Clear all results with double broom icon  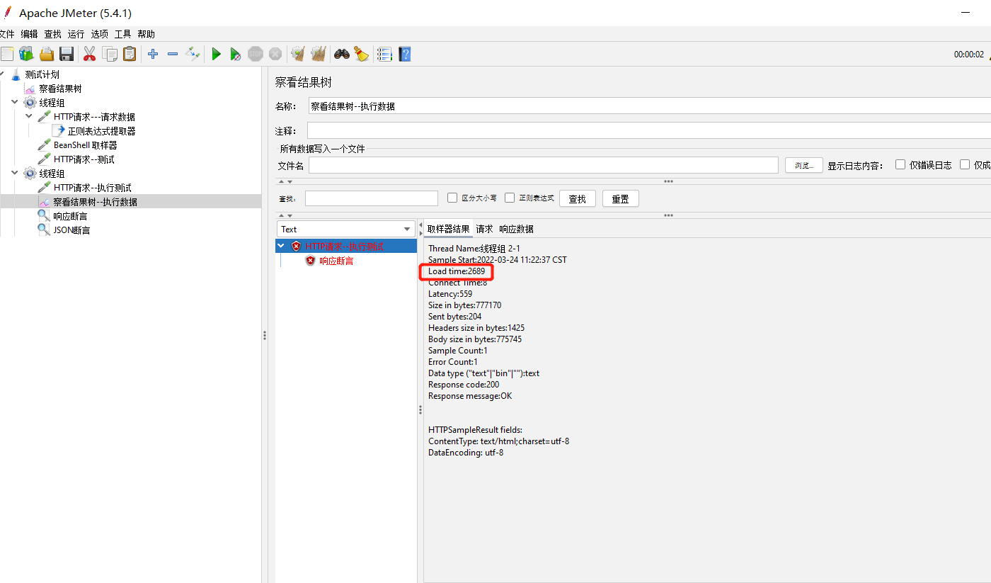pos(319,54)
